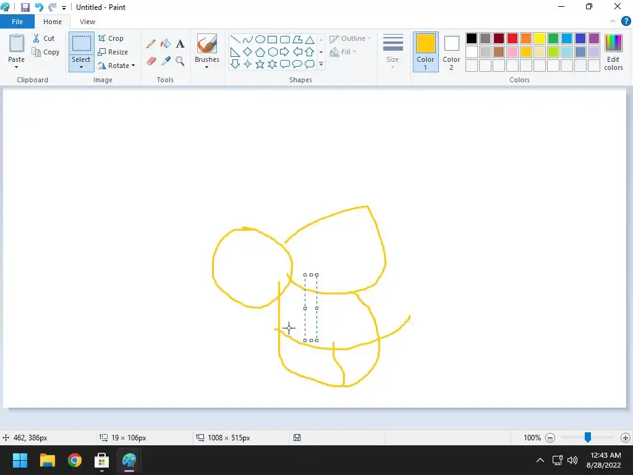Click the zoom in plus button
Screen dimensions: 633x475
click(x=626, y=438)
